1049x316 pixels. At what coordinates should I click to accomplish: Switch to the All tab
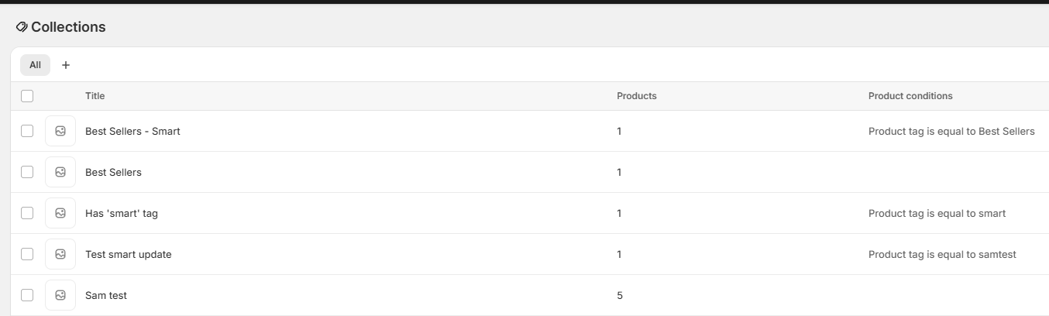click(35, 65)
